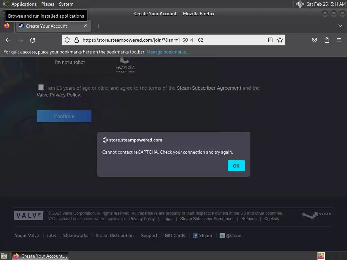Click the Facebook icon beside Steam
The width and height of the screenshot is (347, 260).
[x=195, y=236]
